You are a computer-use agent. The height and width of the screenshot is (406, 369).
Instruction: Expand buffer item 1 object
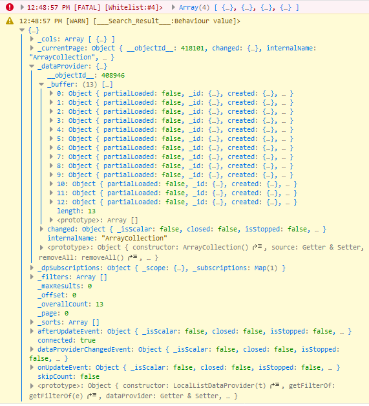(x=51, y=102)
